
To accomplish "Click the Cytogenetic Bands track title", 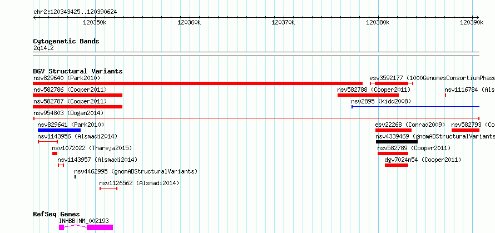I will [66, 41].
